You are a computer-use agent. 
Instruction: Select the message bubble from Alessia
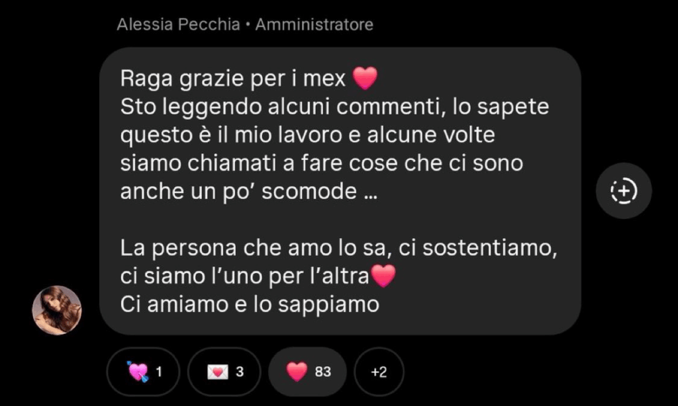(x=340, y=191)
